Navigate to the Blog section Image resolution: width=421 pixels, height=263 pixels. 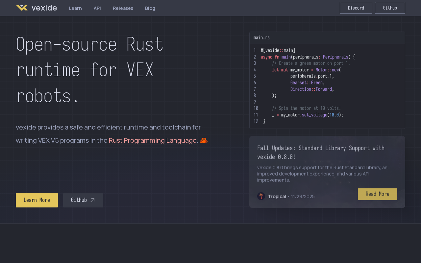150,8
